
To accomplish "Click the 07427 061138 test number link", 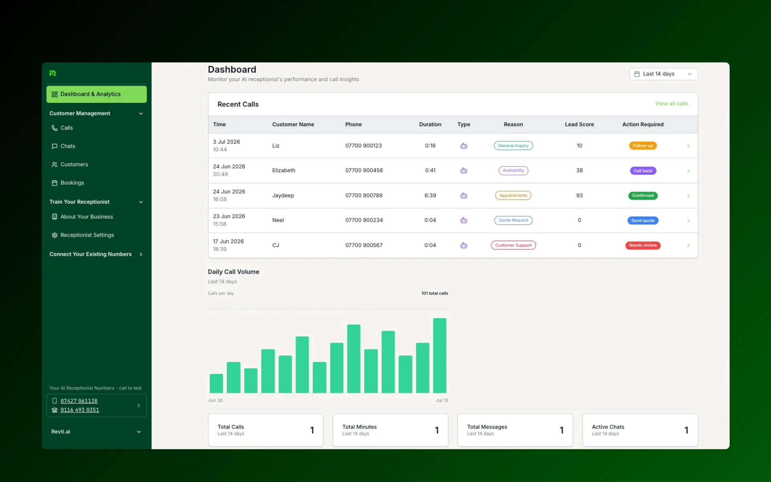I will click(79, 401).
